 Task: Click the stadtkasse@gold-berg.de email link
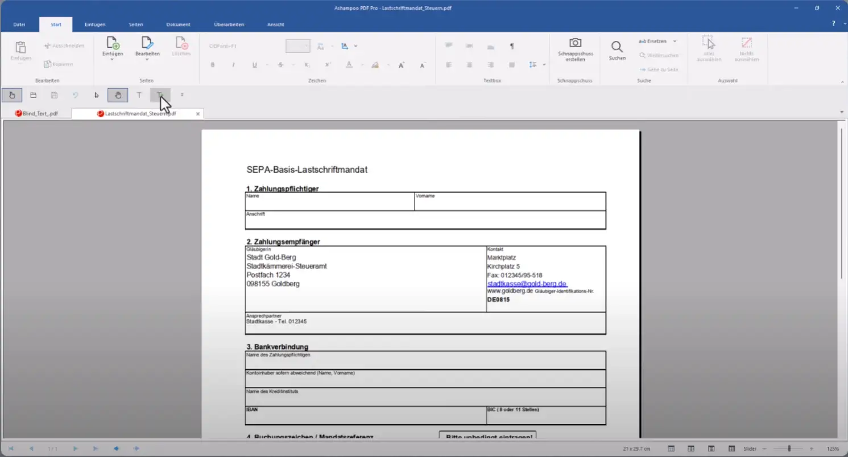coord(527,283)
